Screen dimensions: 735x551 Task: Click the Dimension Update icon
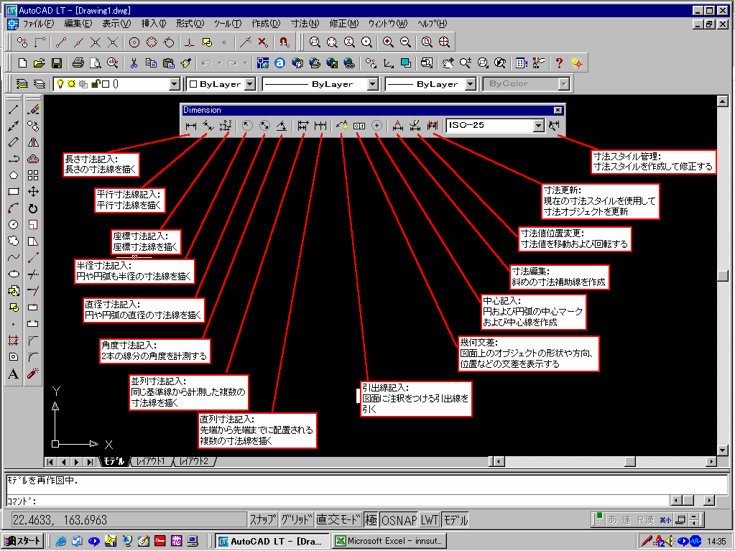point(433,126)
